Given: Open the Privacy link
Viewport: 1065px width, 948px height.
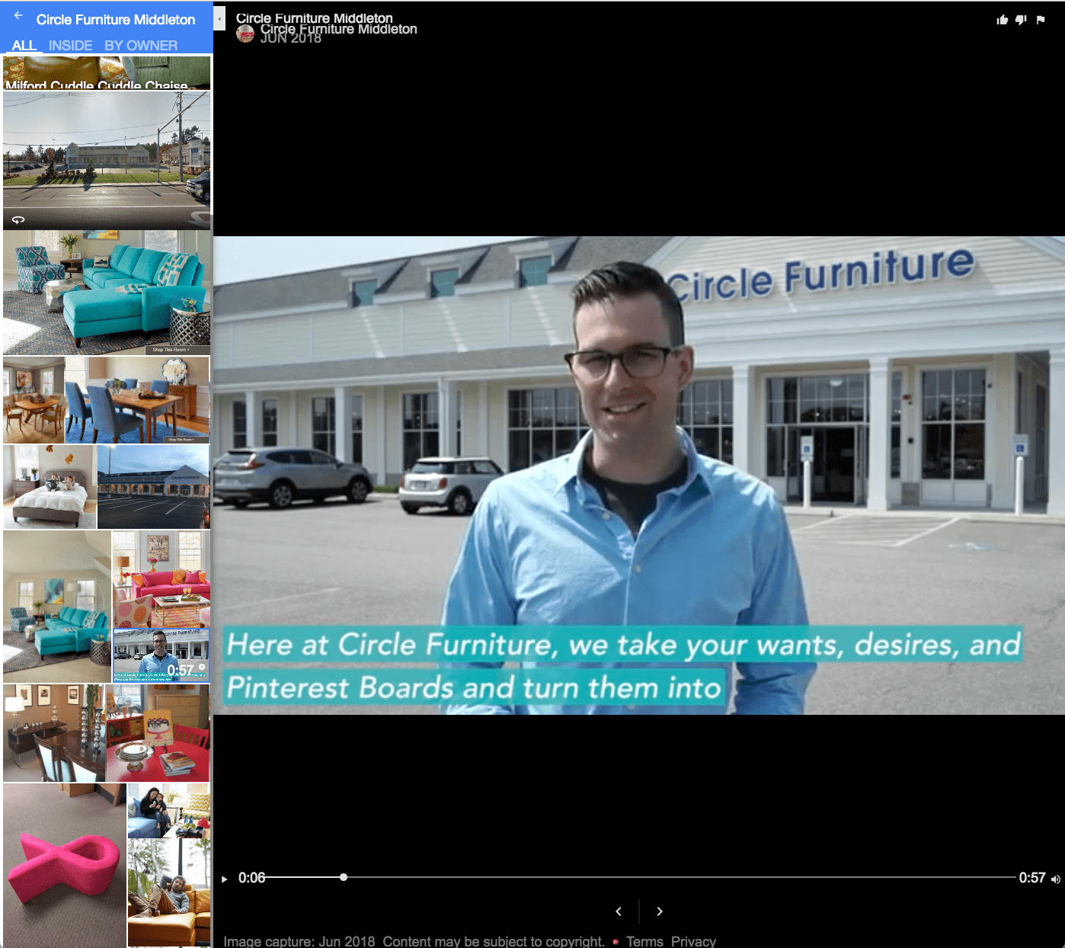Looking at the screenshot, I should (693, 941).
